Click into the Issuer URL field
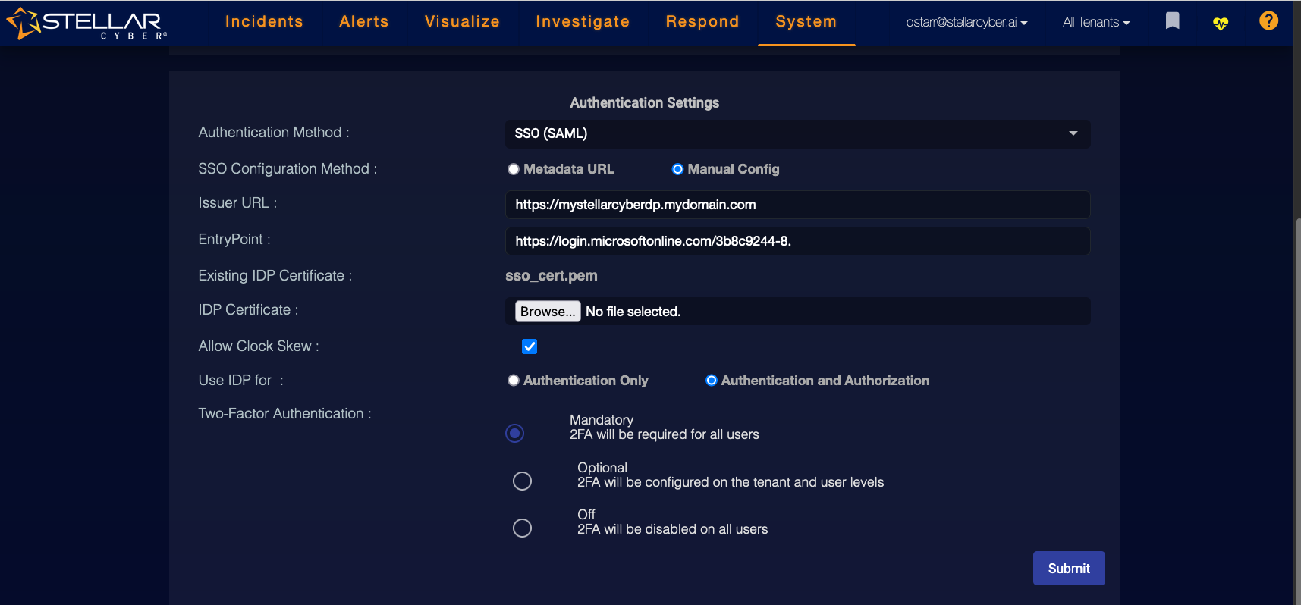Image resolution: width=1301 pixels, height=605 pixels. [797, 205]
